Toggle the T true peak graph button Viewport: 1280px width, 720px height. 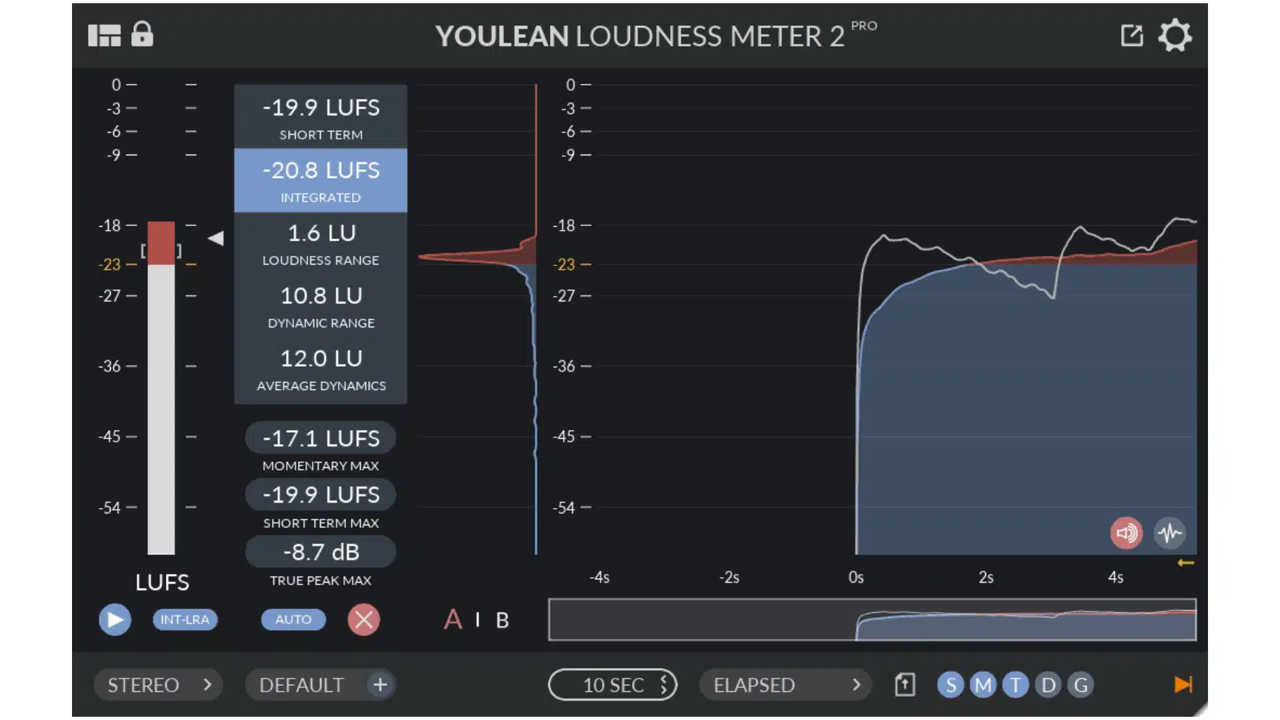(x=1015, y=685)
